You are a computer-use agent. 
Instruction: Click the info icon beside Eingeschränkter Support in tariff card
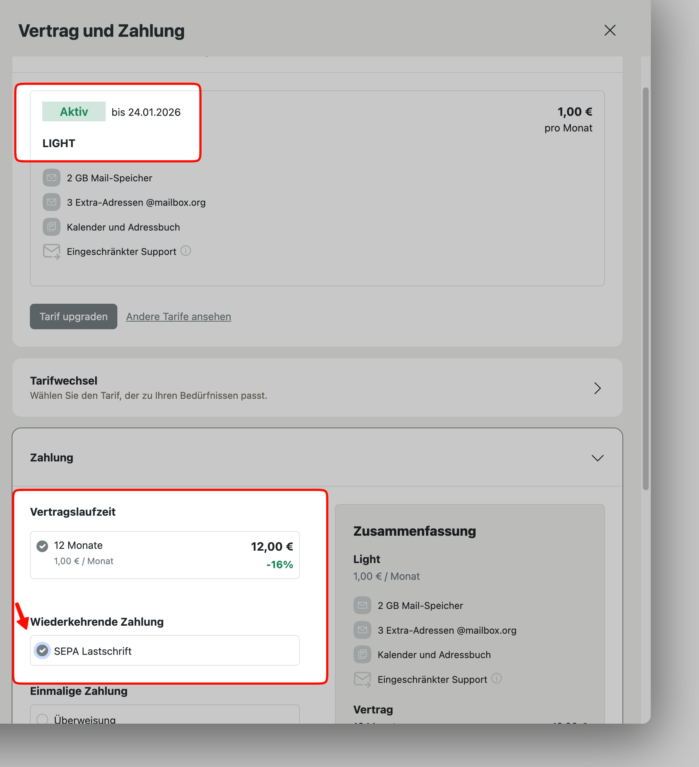pyautogui.click(x=186, y=251)
